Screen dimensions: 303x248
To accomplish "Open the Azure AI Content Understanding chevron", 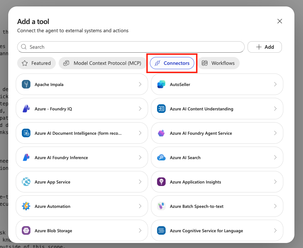I will tap(275, 109).
